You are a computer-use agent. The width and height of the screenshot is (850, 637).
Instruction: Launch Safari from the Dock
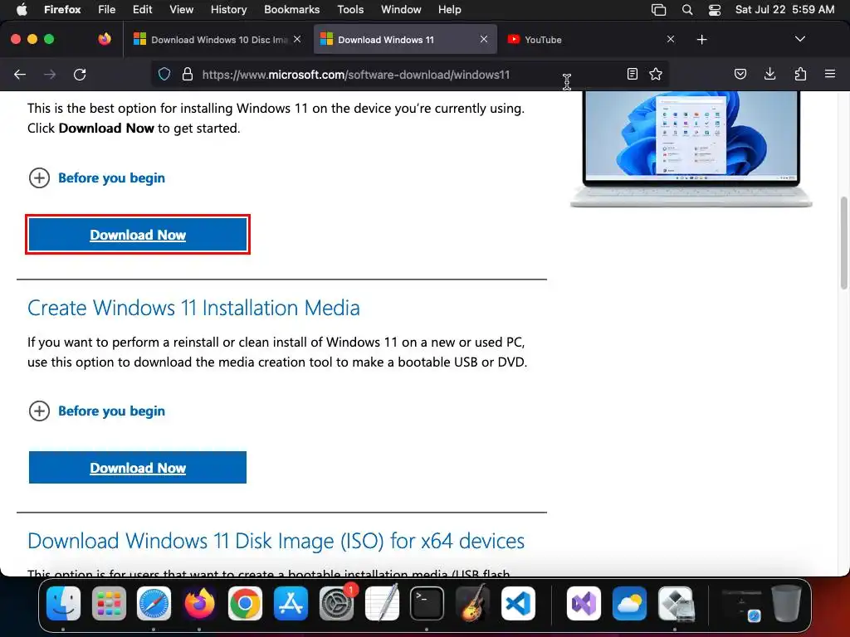154,603
